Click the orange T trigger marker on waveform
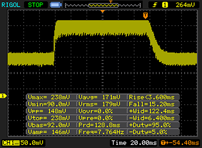Image resolution: width=202 pixels, height=148 pixels. click(145, 16)
